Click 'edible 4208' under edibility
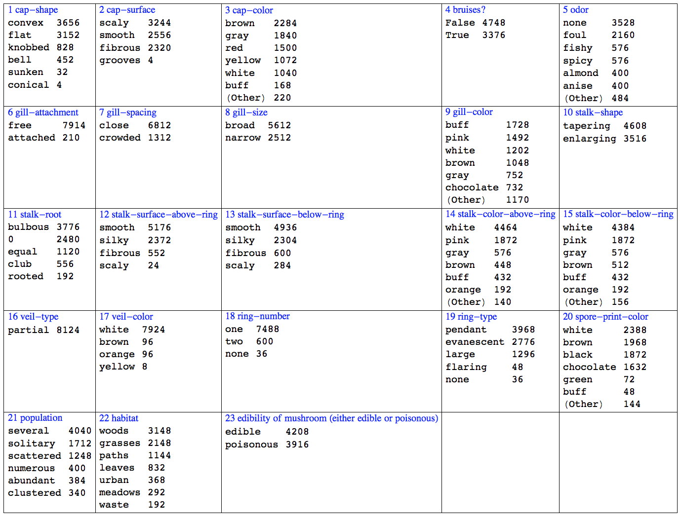Screen dimensions: 681x518 (267, 432)
